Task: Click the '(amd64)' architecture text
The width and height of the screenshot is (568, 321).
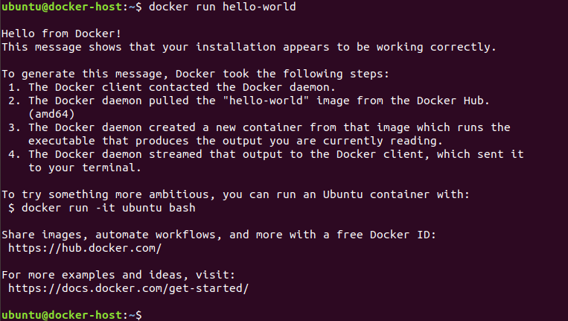Action: 51,114
